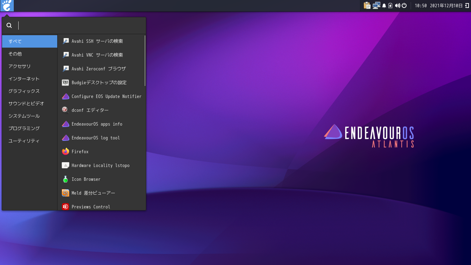Open the clipboard manager tray icon
Screen dimensions: 471x265
(x=367, y=6)
